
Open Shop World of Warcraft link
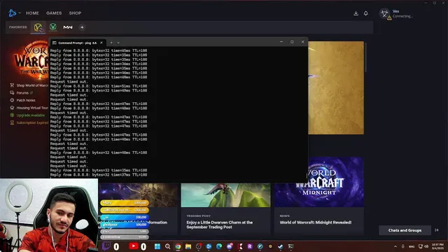[32, 85]
